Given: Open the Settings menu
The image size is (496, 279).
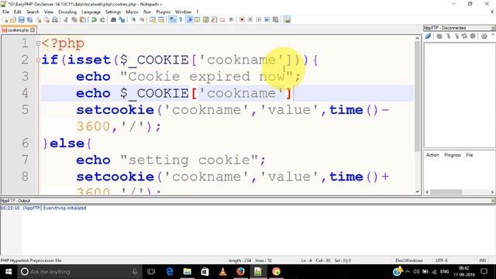Looking at the screenshot, I should coord(113,12).
